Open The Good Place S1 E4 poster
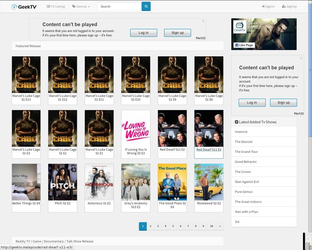Image resolution: width=312 pixels, height=250 pixels. point(172,182)
